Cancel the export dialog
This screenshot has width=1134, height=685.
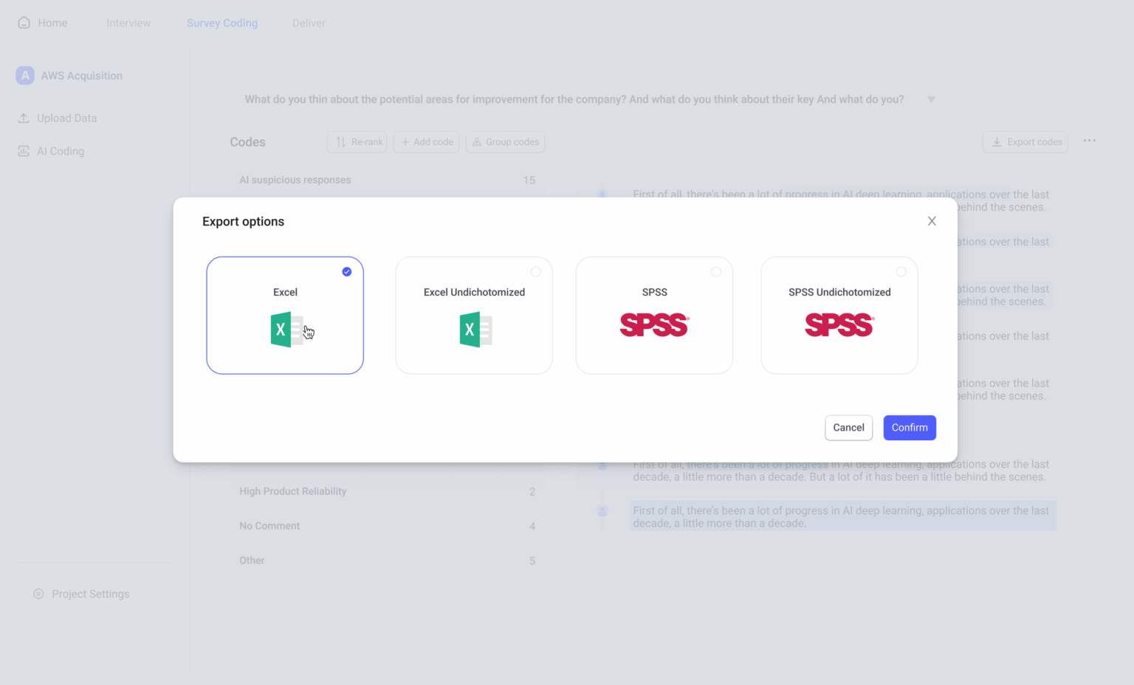point(848,428)
